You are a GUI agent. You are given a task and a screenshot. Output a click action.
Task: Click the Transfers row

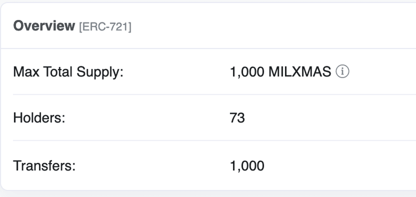[215, 165]
